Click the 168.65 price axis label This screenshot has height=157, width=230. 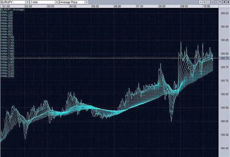coord(224,94)
